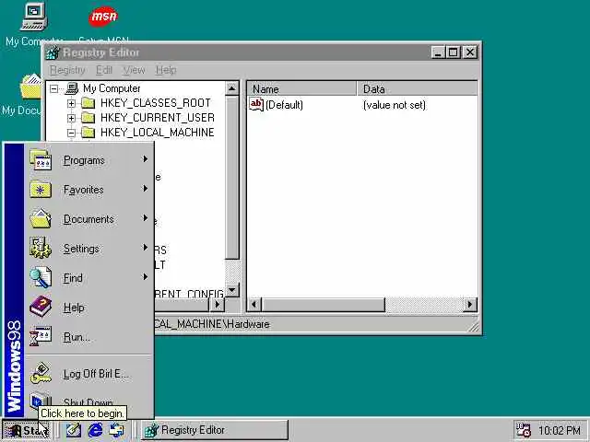The height and width of the screenshot is (442, 590).
Task: Click the ab string value icon
Action: [x=256, y=104]
